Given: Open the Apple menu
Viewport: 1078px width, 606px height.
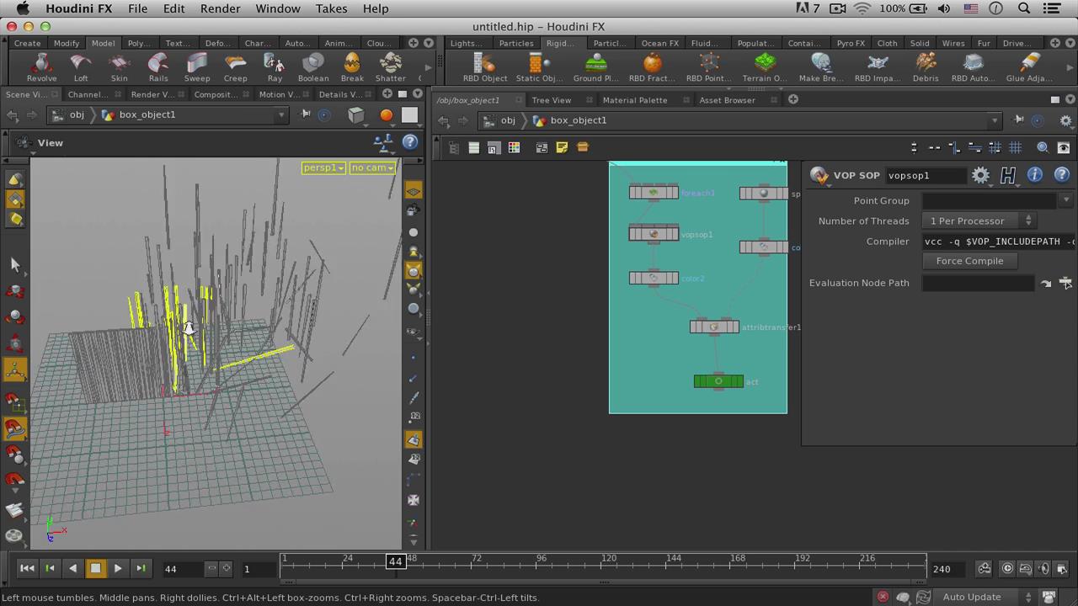Looking at the screenshot, I should click(x=23, y=8).
